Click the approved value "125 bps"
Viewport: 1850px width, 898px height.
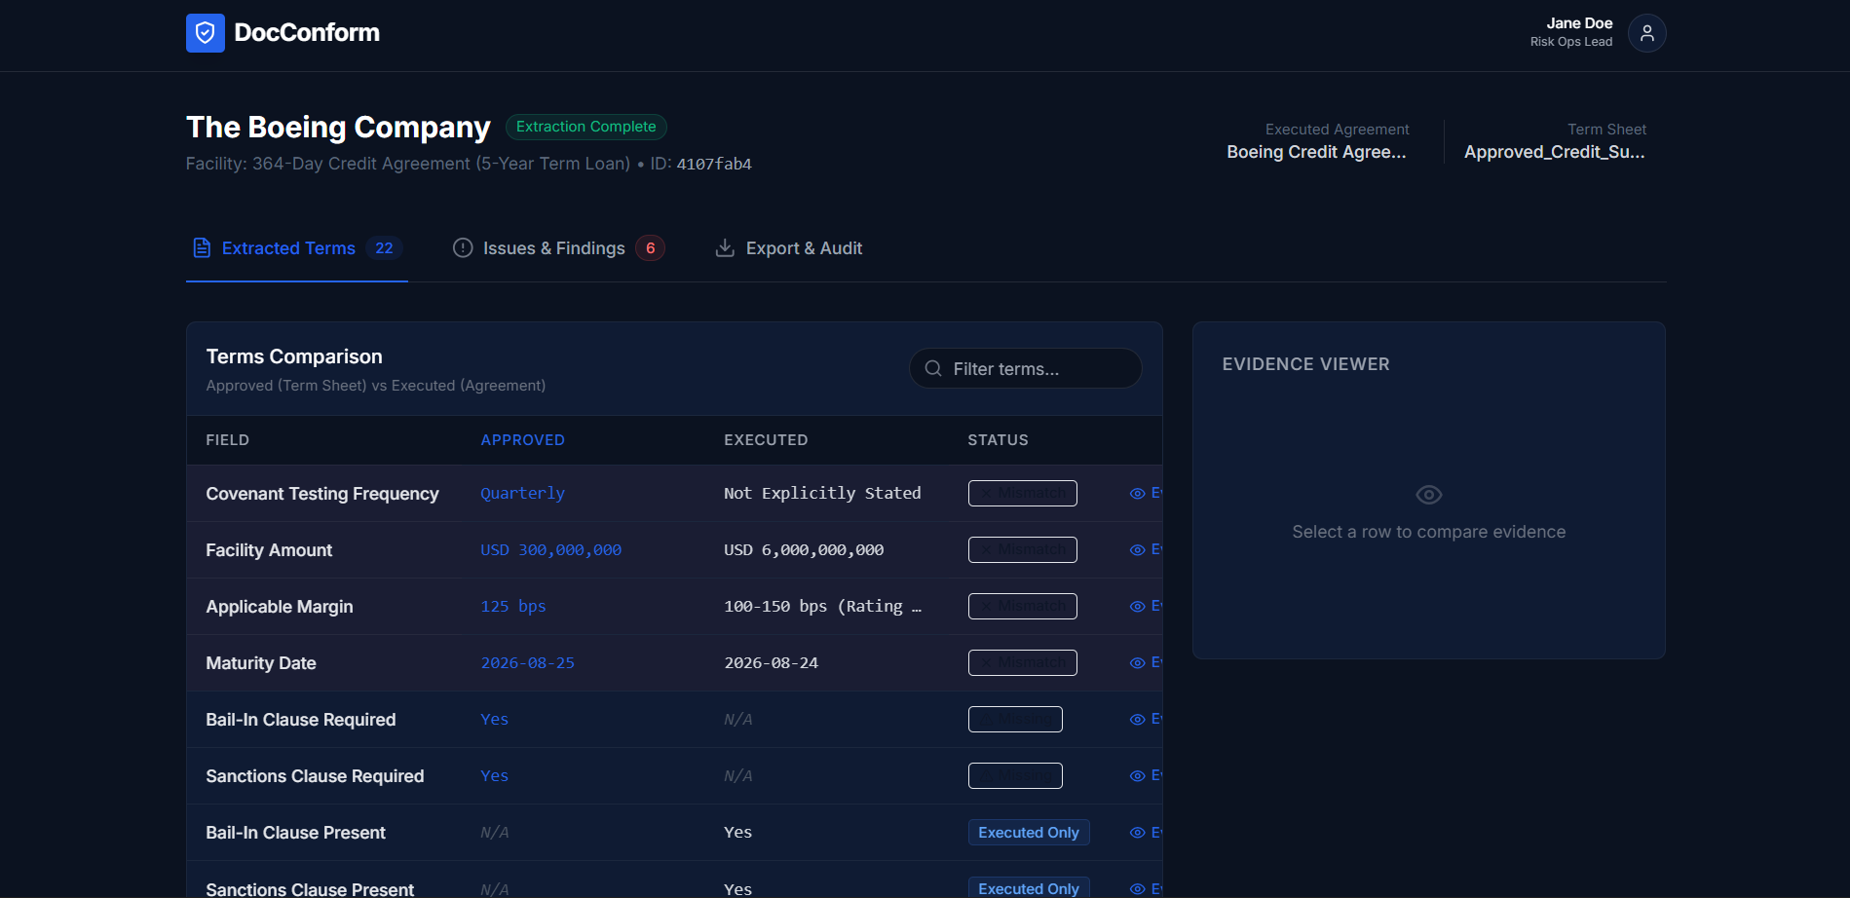[x=512, y=607]
